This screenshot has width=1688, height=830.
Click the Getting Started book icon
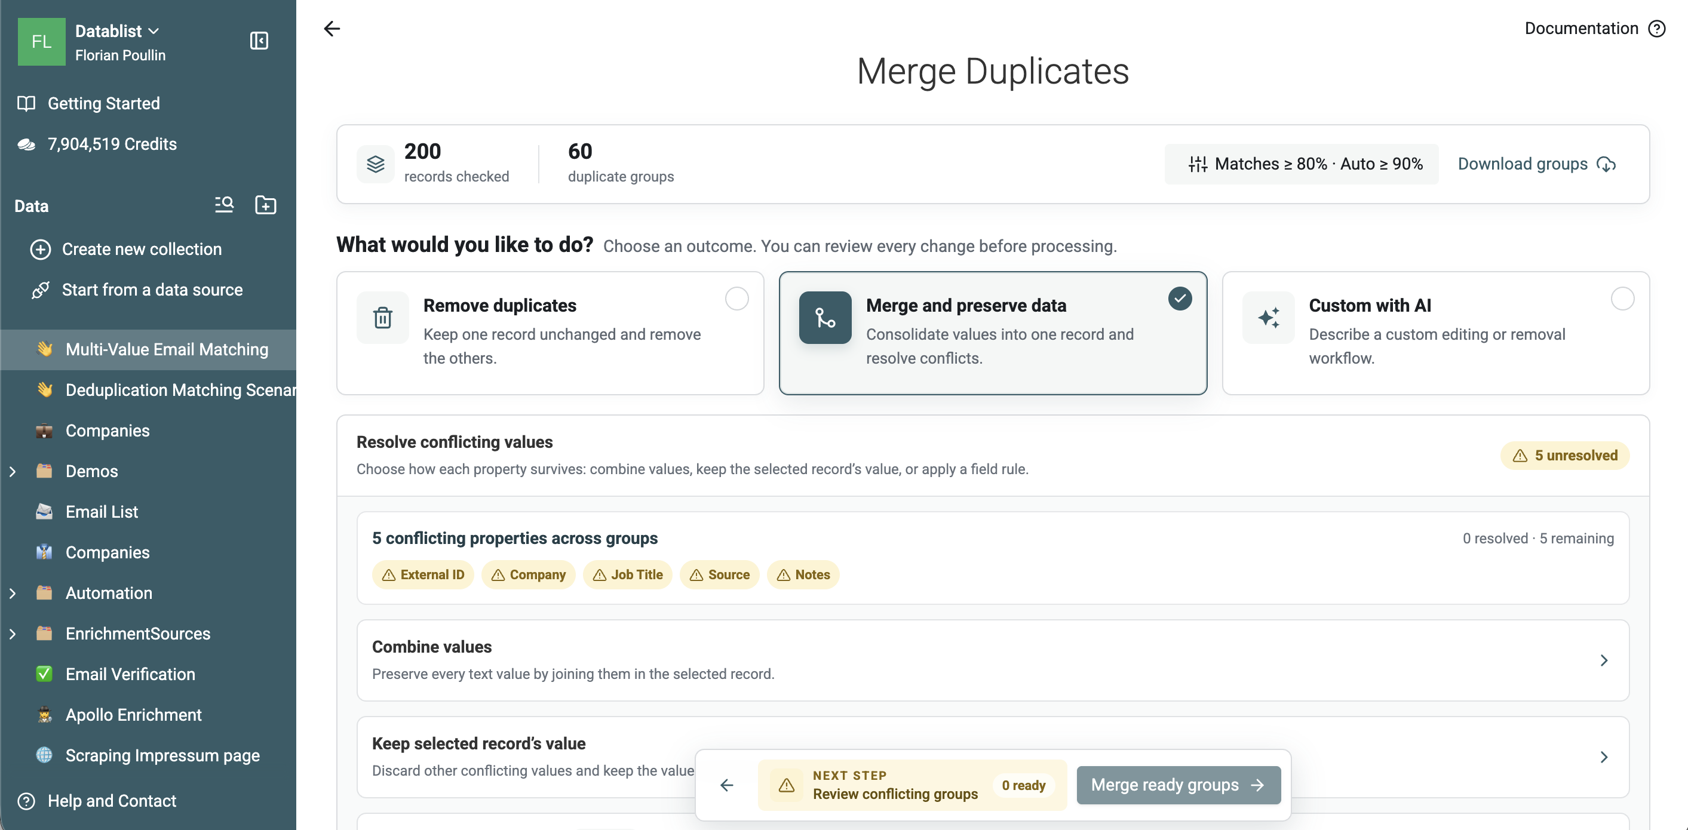26,103
